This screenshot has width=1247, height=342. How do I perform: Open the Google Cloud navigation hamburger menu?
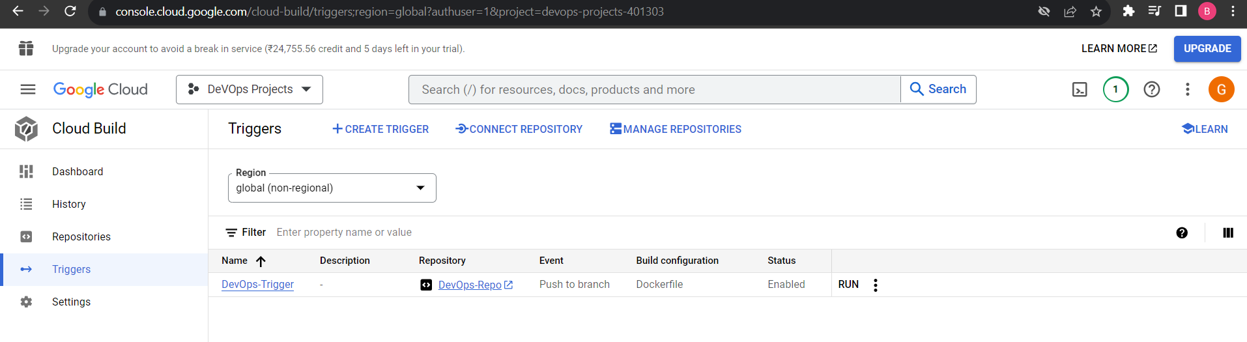point(28,89)
